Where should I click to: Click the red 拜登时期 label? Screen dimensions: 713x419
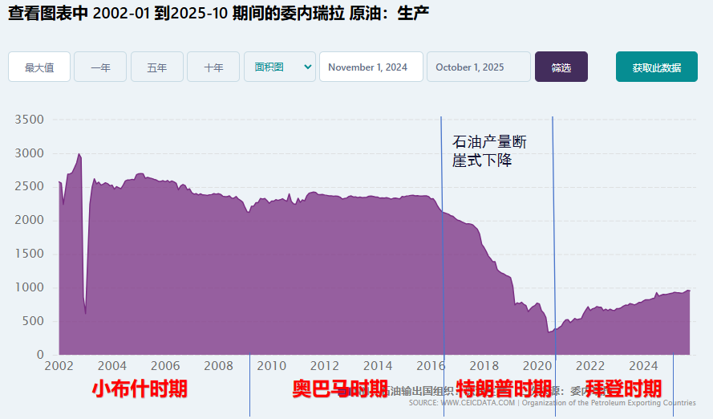[623, 389]
